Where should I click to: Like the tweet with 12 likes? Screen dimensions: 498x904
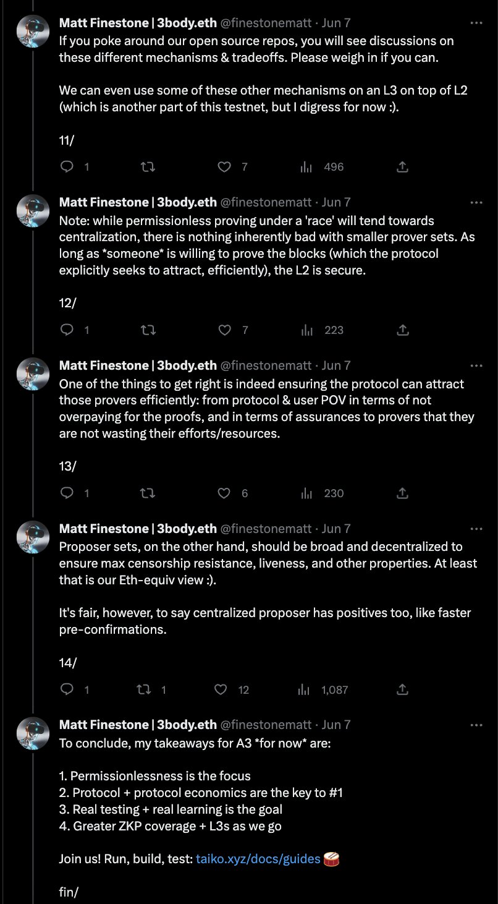[221, 689]
